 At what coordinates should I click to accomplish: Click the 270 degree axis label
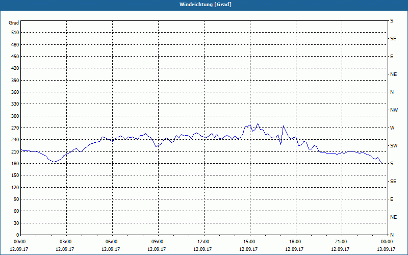tap(15, 128)
